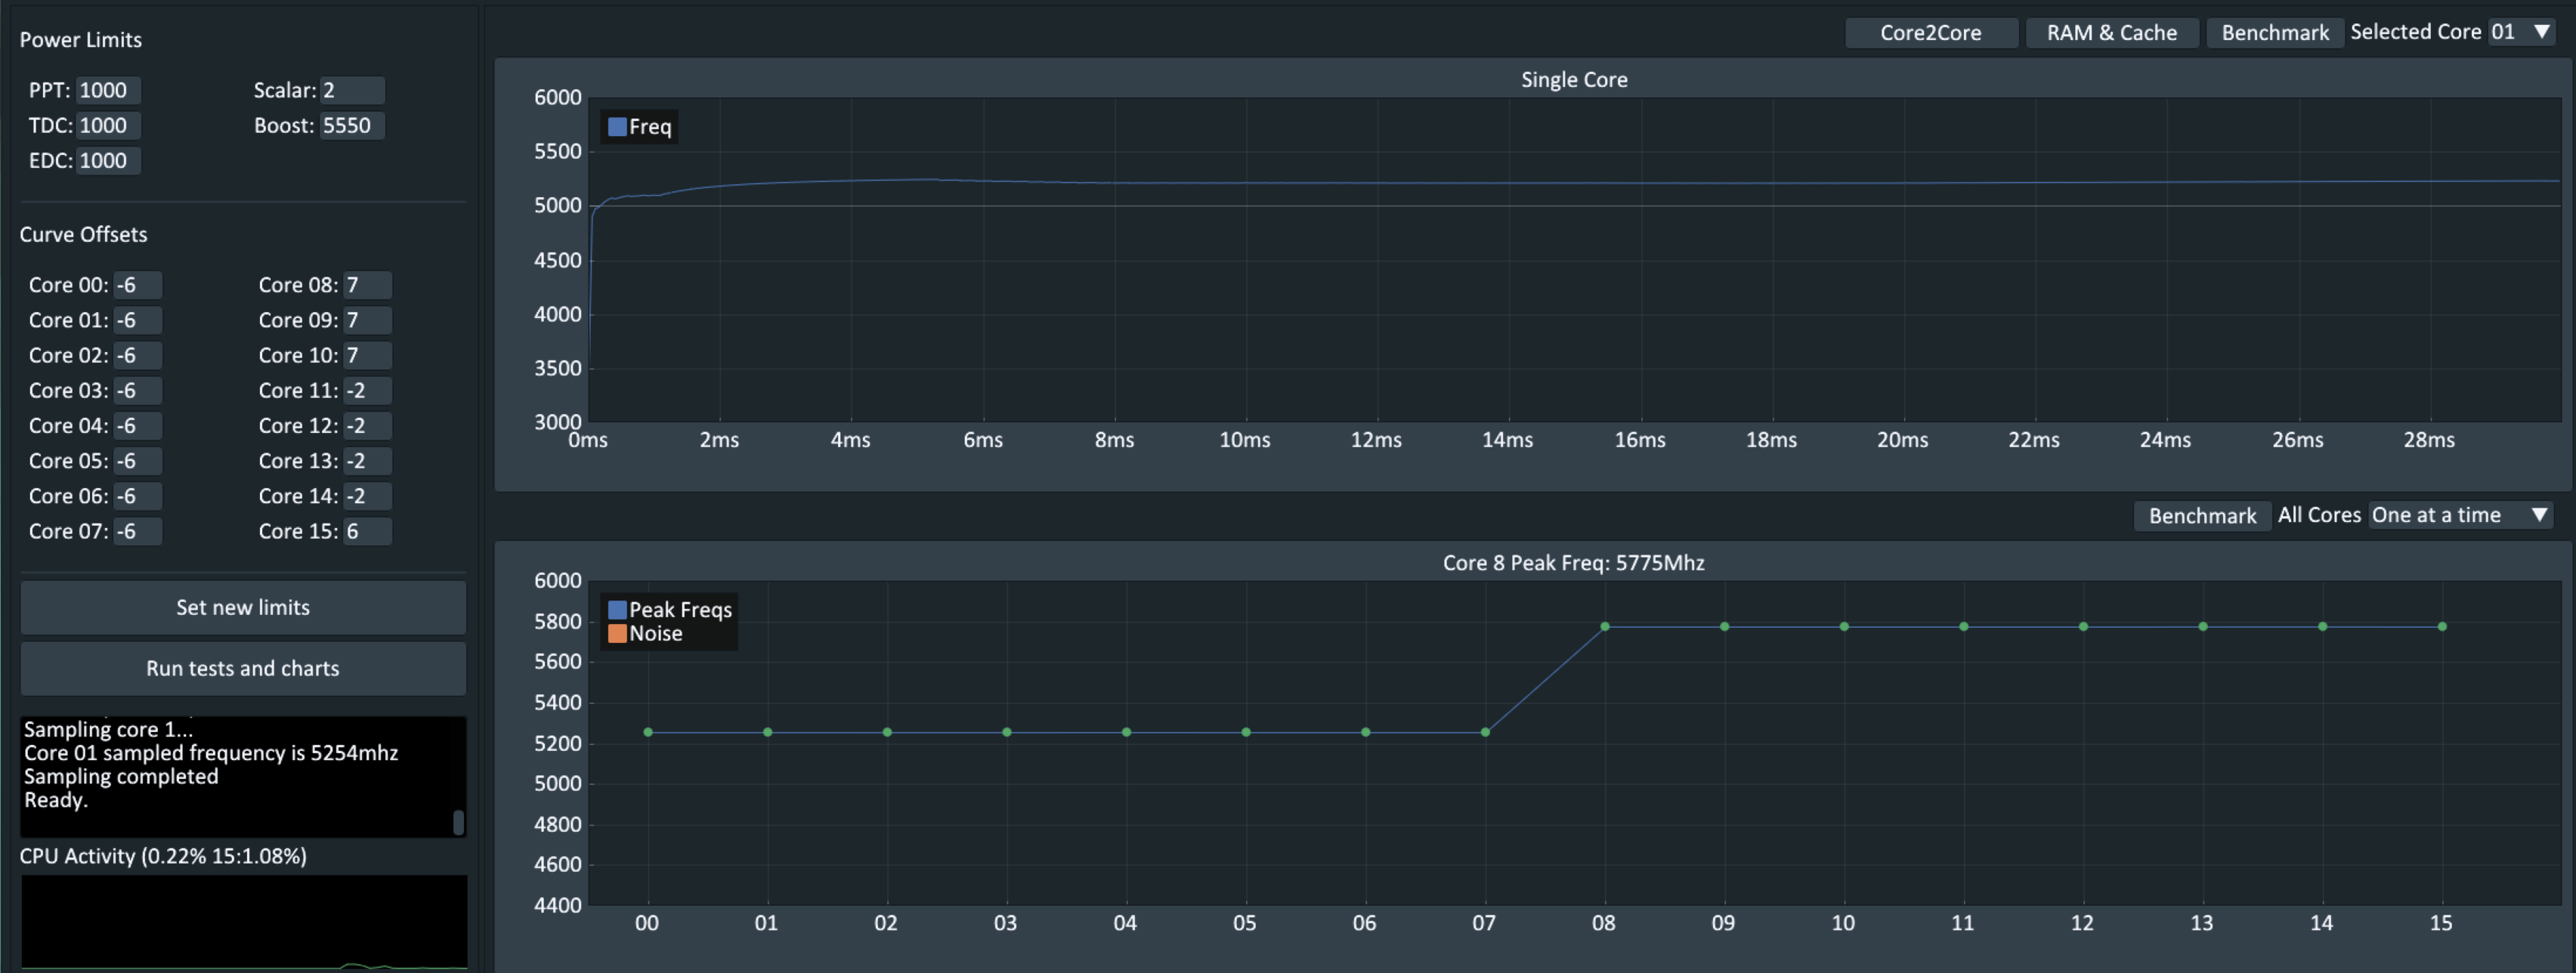The image size is (2576, 973).
Task: Click Core 08 offset field
Action: 366,285
